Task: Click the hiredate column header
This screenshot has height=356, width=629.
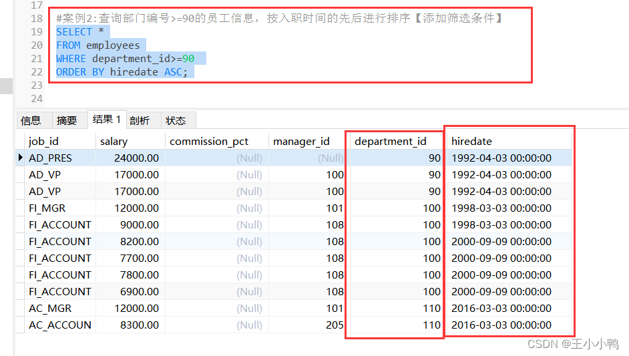Action: coord(509,142)
